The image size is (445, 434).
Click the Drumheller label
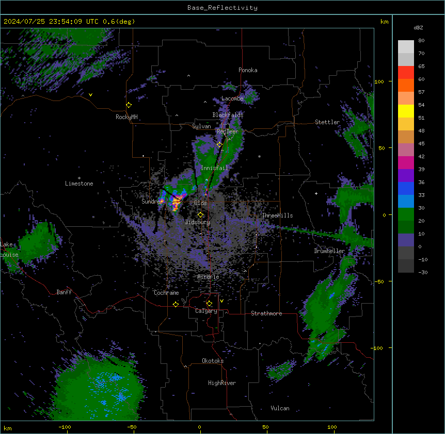pos(329,251)
